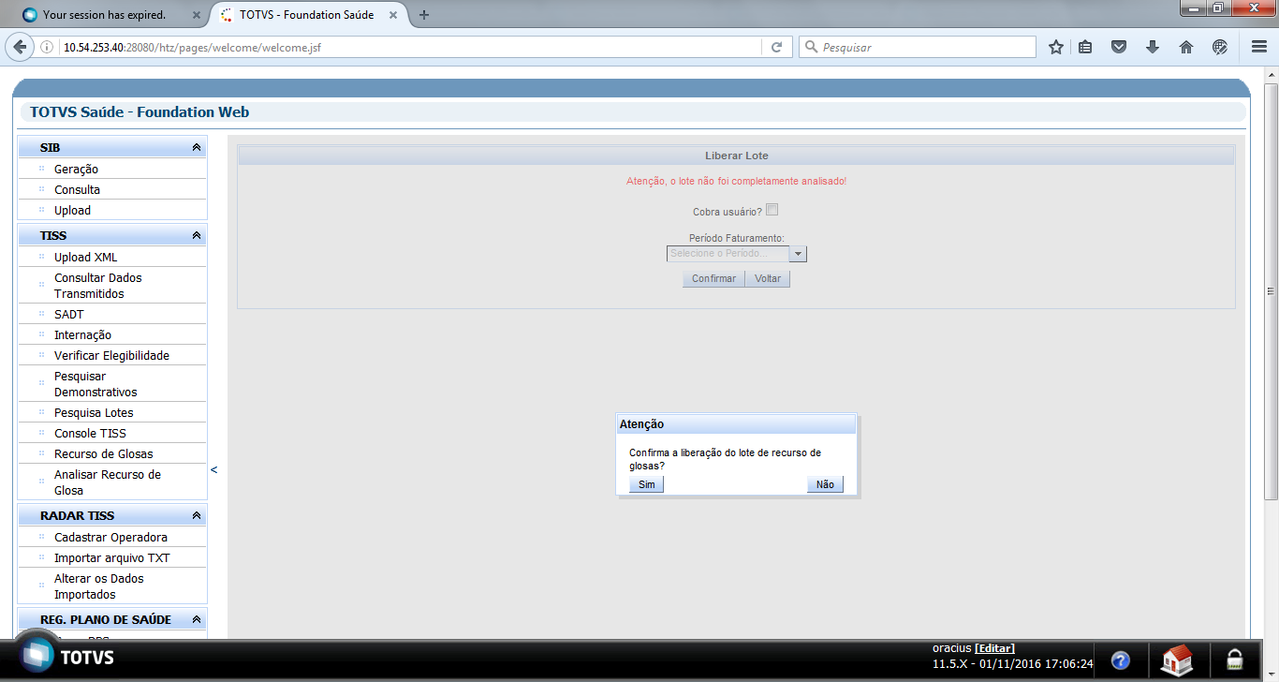
Task: Open the bookmarks list icon in the toolbar
Action: pos(1086,47)
